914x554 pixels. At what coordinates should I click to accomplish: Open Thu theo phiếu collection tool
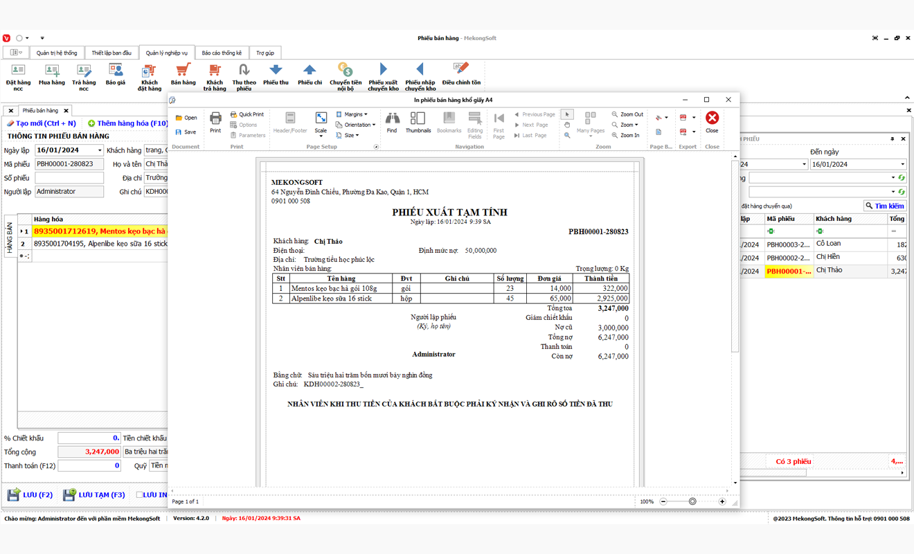click(244, 78)
